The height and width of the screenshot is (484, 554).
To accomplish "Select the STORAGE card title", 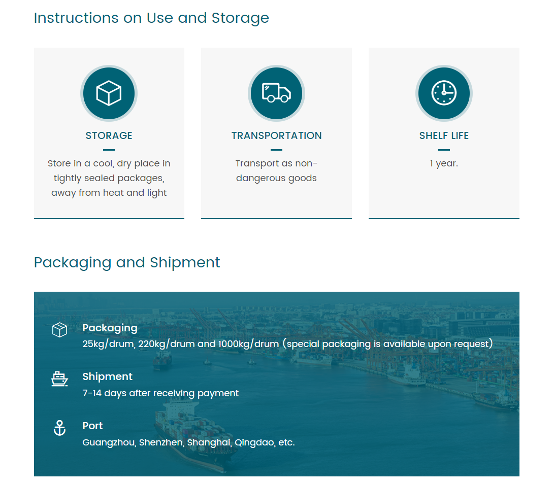I will 109,135.
